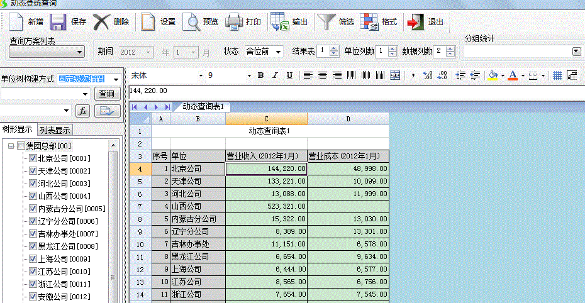Viewport: 585px width, 303px height.
Task: Toggle italic formatting
Action: (x=275, y=75)
